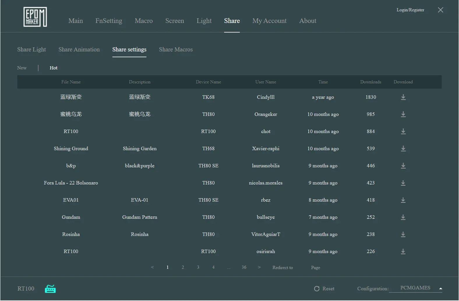The height and width of the screenshot is (301, 459).
Task: Download the RT100 config by osirisrah
Action: pos(403,252)
